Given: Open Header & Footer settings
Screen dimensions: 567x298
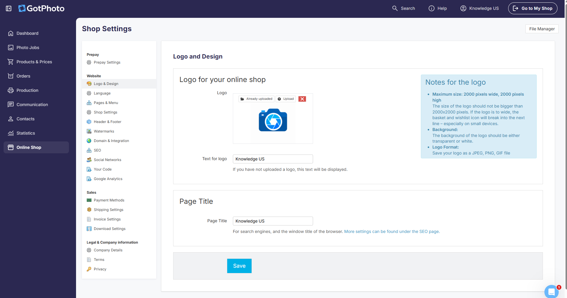Looking at the screenshot, I should [x=119, y=122].
